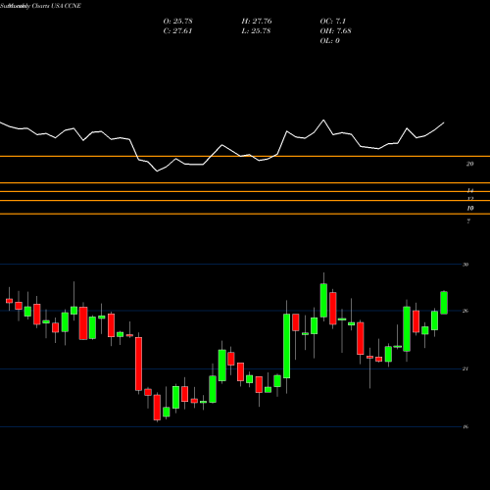Click the price axis label '21'
This screenshot has width=490, height=490.
pyautogui.click(x=465, y=368)
